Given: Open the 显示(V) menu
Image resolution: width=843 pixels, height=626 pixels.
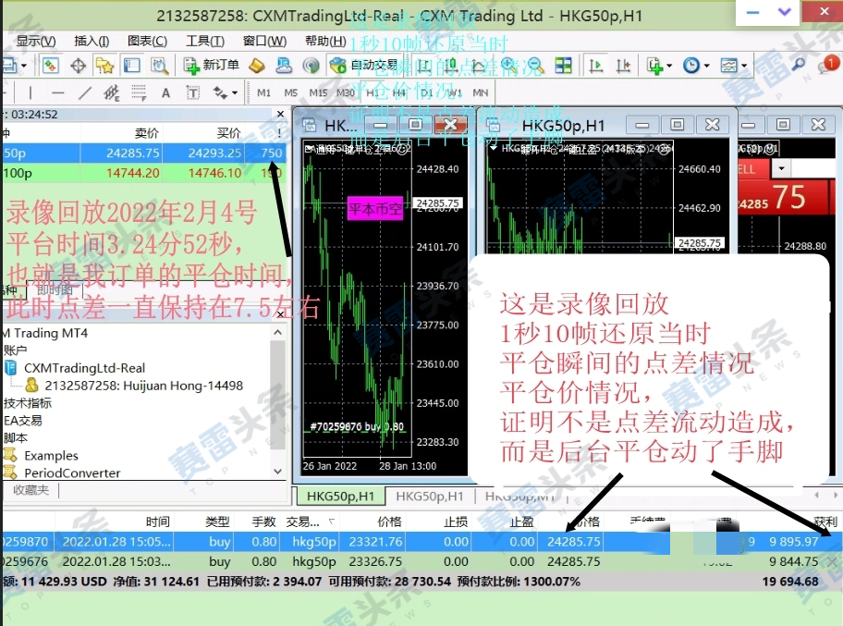Looking at the screenshot, I should (35, 41).
